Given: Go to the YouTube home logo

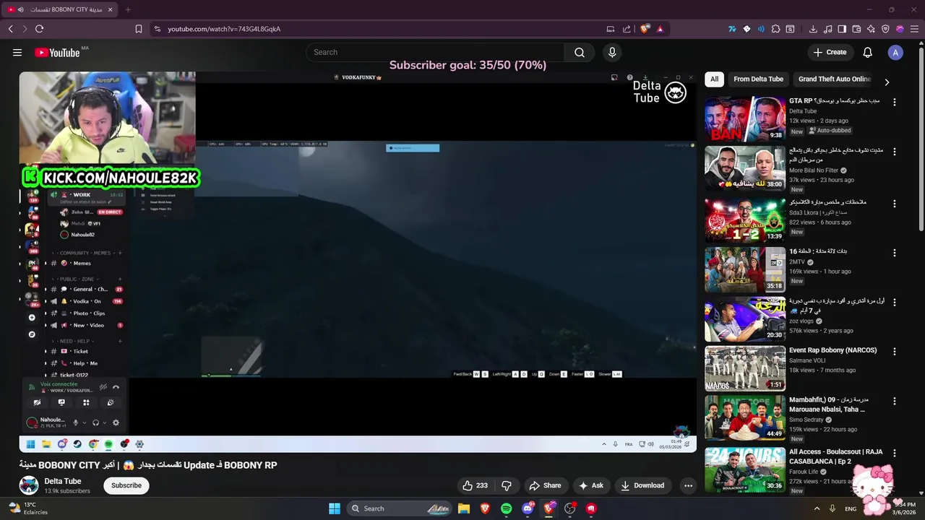Looking at the screenshot, I should [x=57, y=52].
